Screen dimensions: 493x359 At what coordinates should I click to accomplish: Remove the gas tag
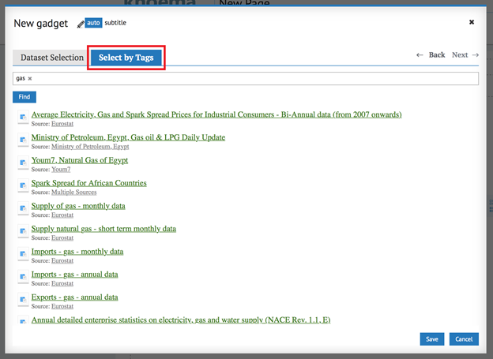point(30,79)
